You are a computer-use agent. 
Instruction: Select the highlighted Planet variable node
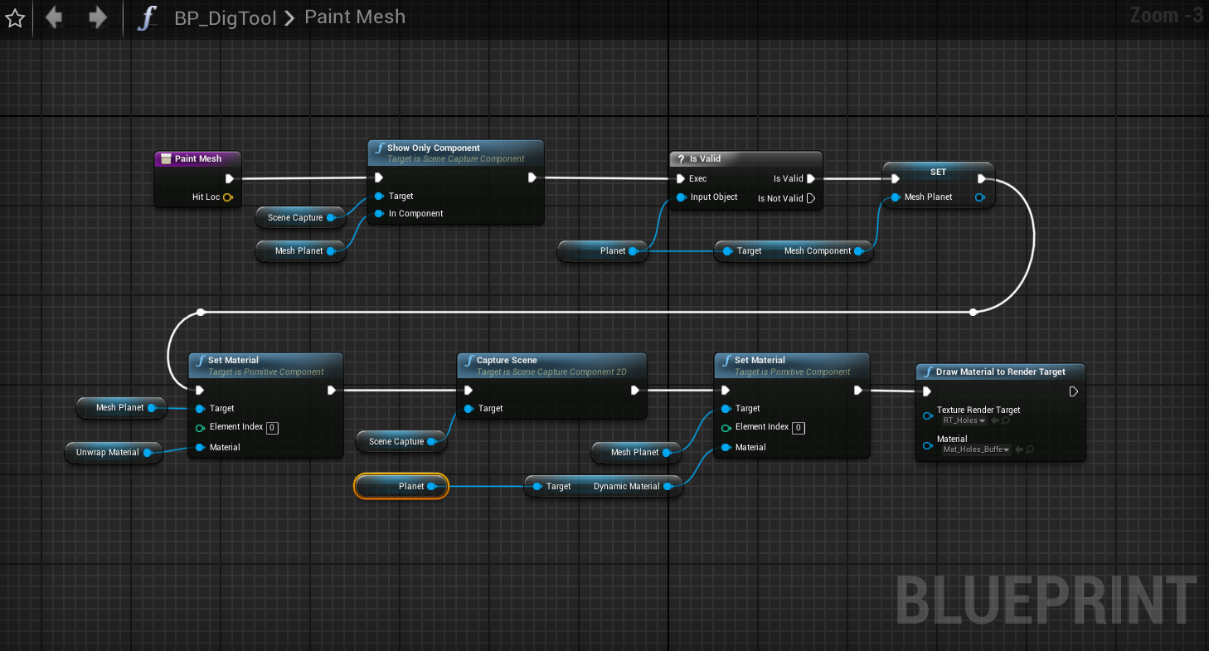(401, 487)
